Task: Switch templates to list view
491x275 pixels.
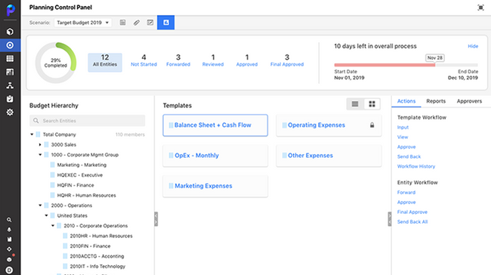Action: pyautogui.click(x=355, y=104)
